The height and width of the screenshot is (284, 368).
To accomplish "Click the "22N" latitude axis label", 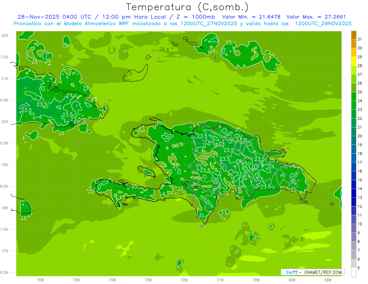I will 4,35.
